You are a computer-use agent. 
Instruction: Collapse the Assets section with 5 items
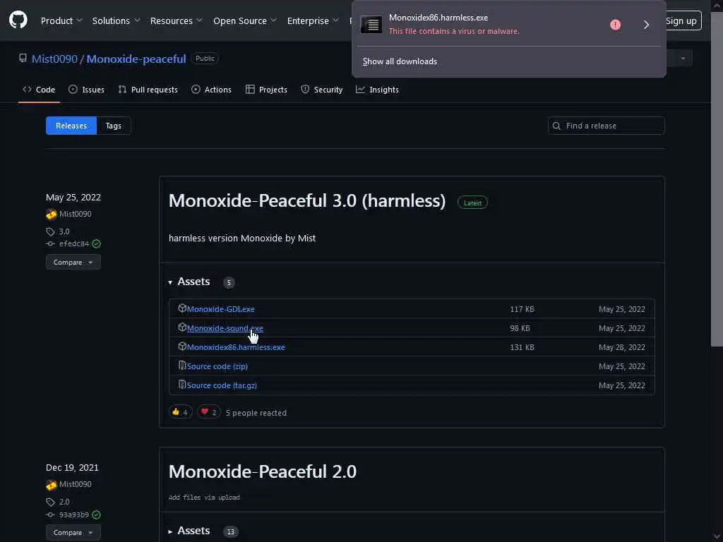click(x=189, y=282)
